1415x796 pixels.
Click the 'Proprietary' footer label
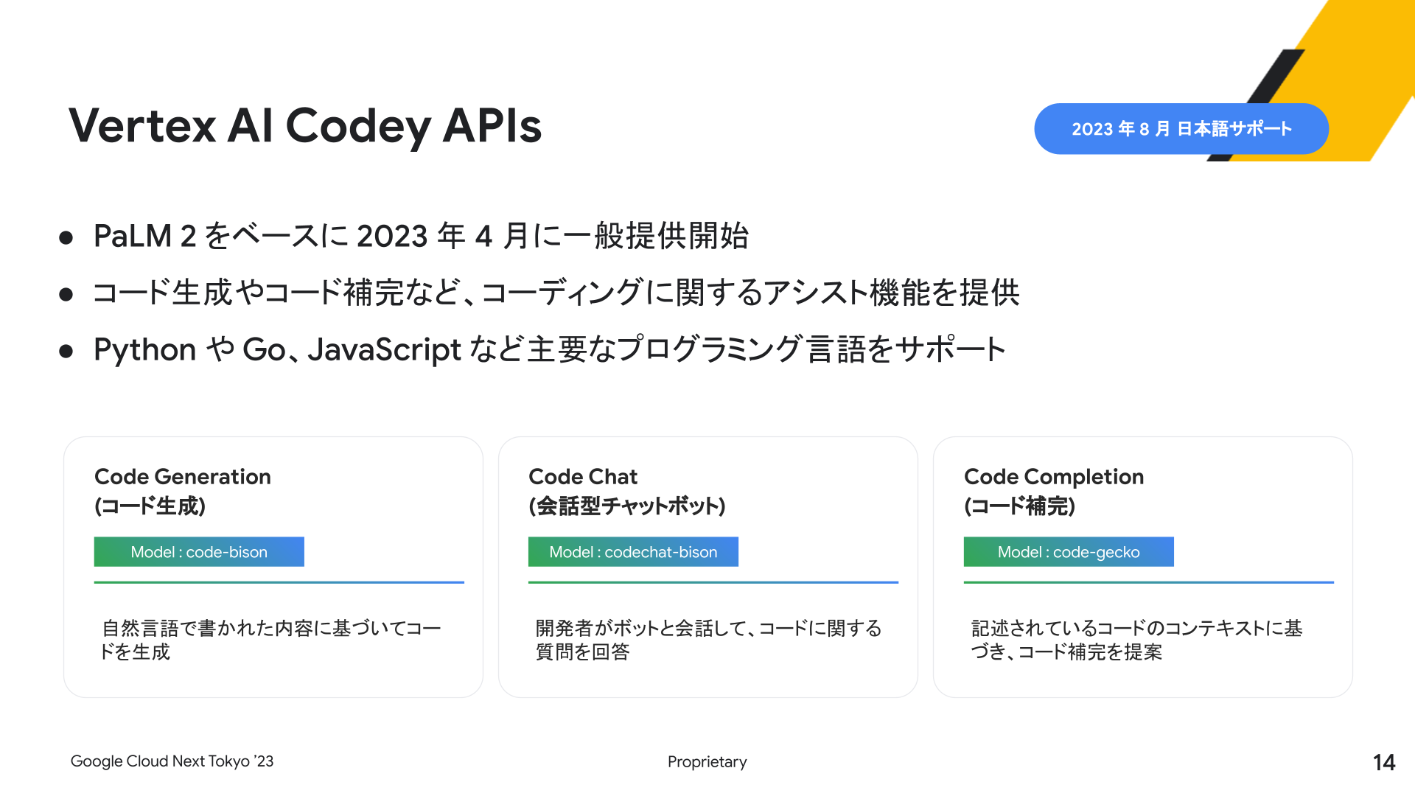point(707,762)
